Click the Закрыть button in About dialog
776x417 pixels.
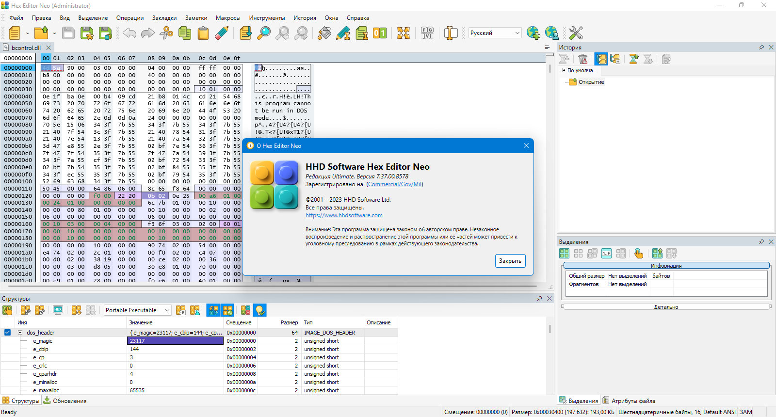coord(510,261)
